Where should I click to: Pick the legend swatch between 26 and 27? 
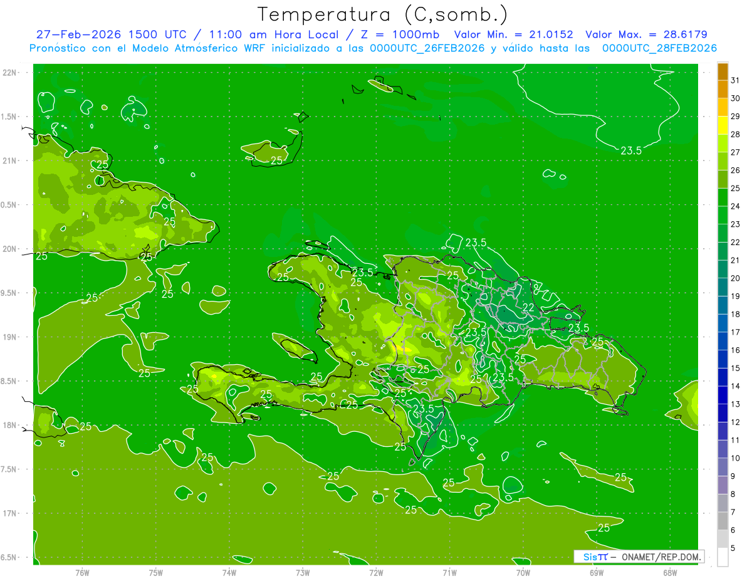723,162
